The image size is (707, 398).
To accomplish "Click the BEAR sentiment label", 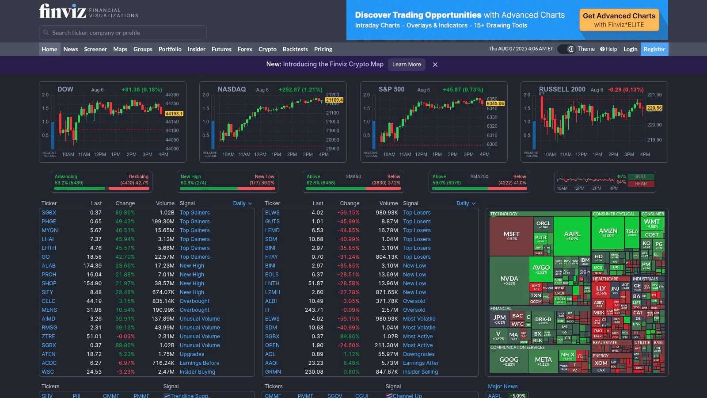I will [641, 184].
